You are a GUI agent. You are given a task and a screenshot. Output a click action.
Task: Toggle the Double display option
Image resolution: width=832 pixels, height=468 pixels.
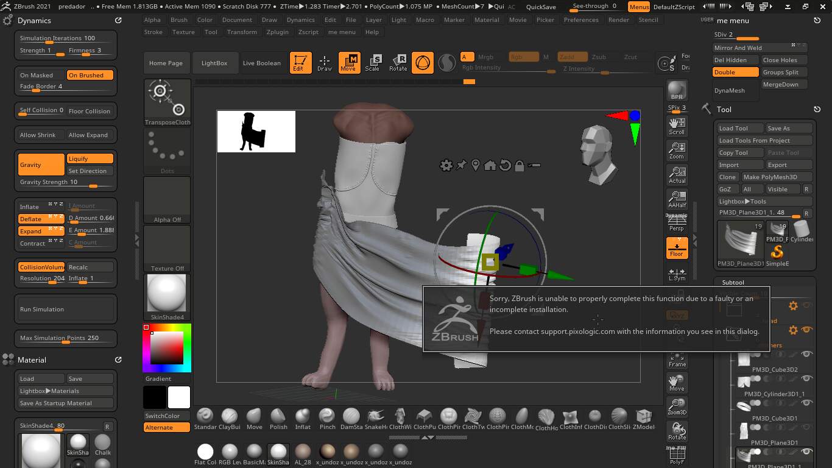tap(736, 72)
